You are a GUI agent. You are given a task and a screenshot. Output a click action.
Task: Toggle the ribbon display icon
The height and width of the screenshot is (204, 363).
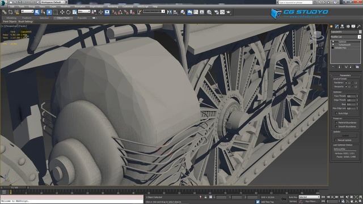coord(189,12)
